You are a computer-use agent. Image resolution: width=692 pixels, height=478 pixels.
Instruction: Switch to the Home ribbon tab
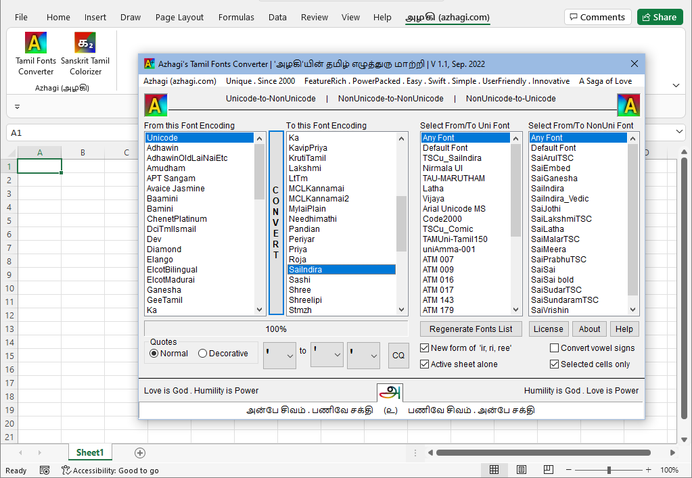pyautogui.click(x=58, y=17)
